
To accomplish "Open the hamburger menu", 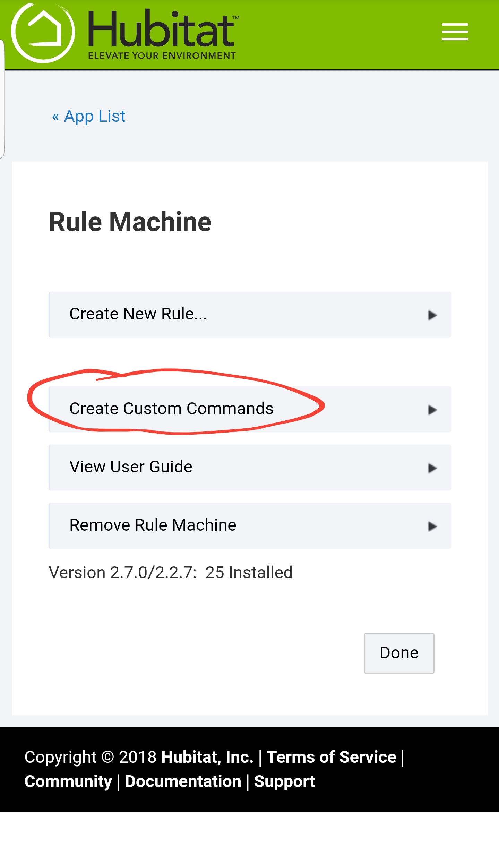I will (455, 32).
